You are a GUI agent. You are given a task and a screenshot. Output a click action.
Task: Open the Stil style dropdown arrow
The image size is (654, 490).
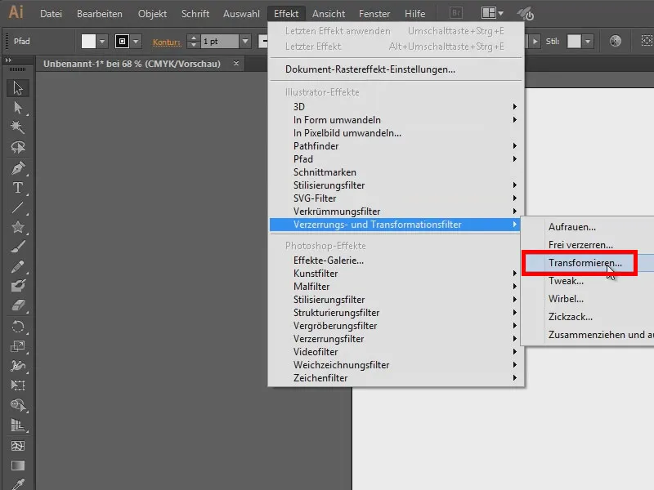[x=588, y=42]
